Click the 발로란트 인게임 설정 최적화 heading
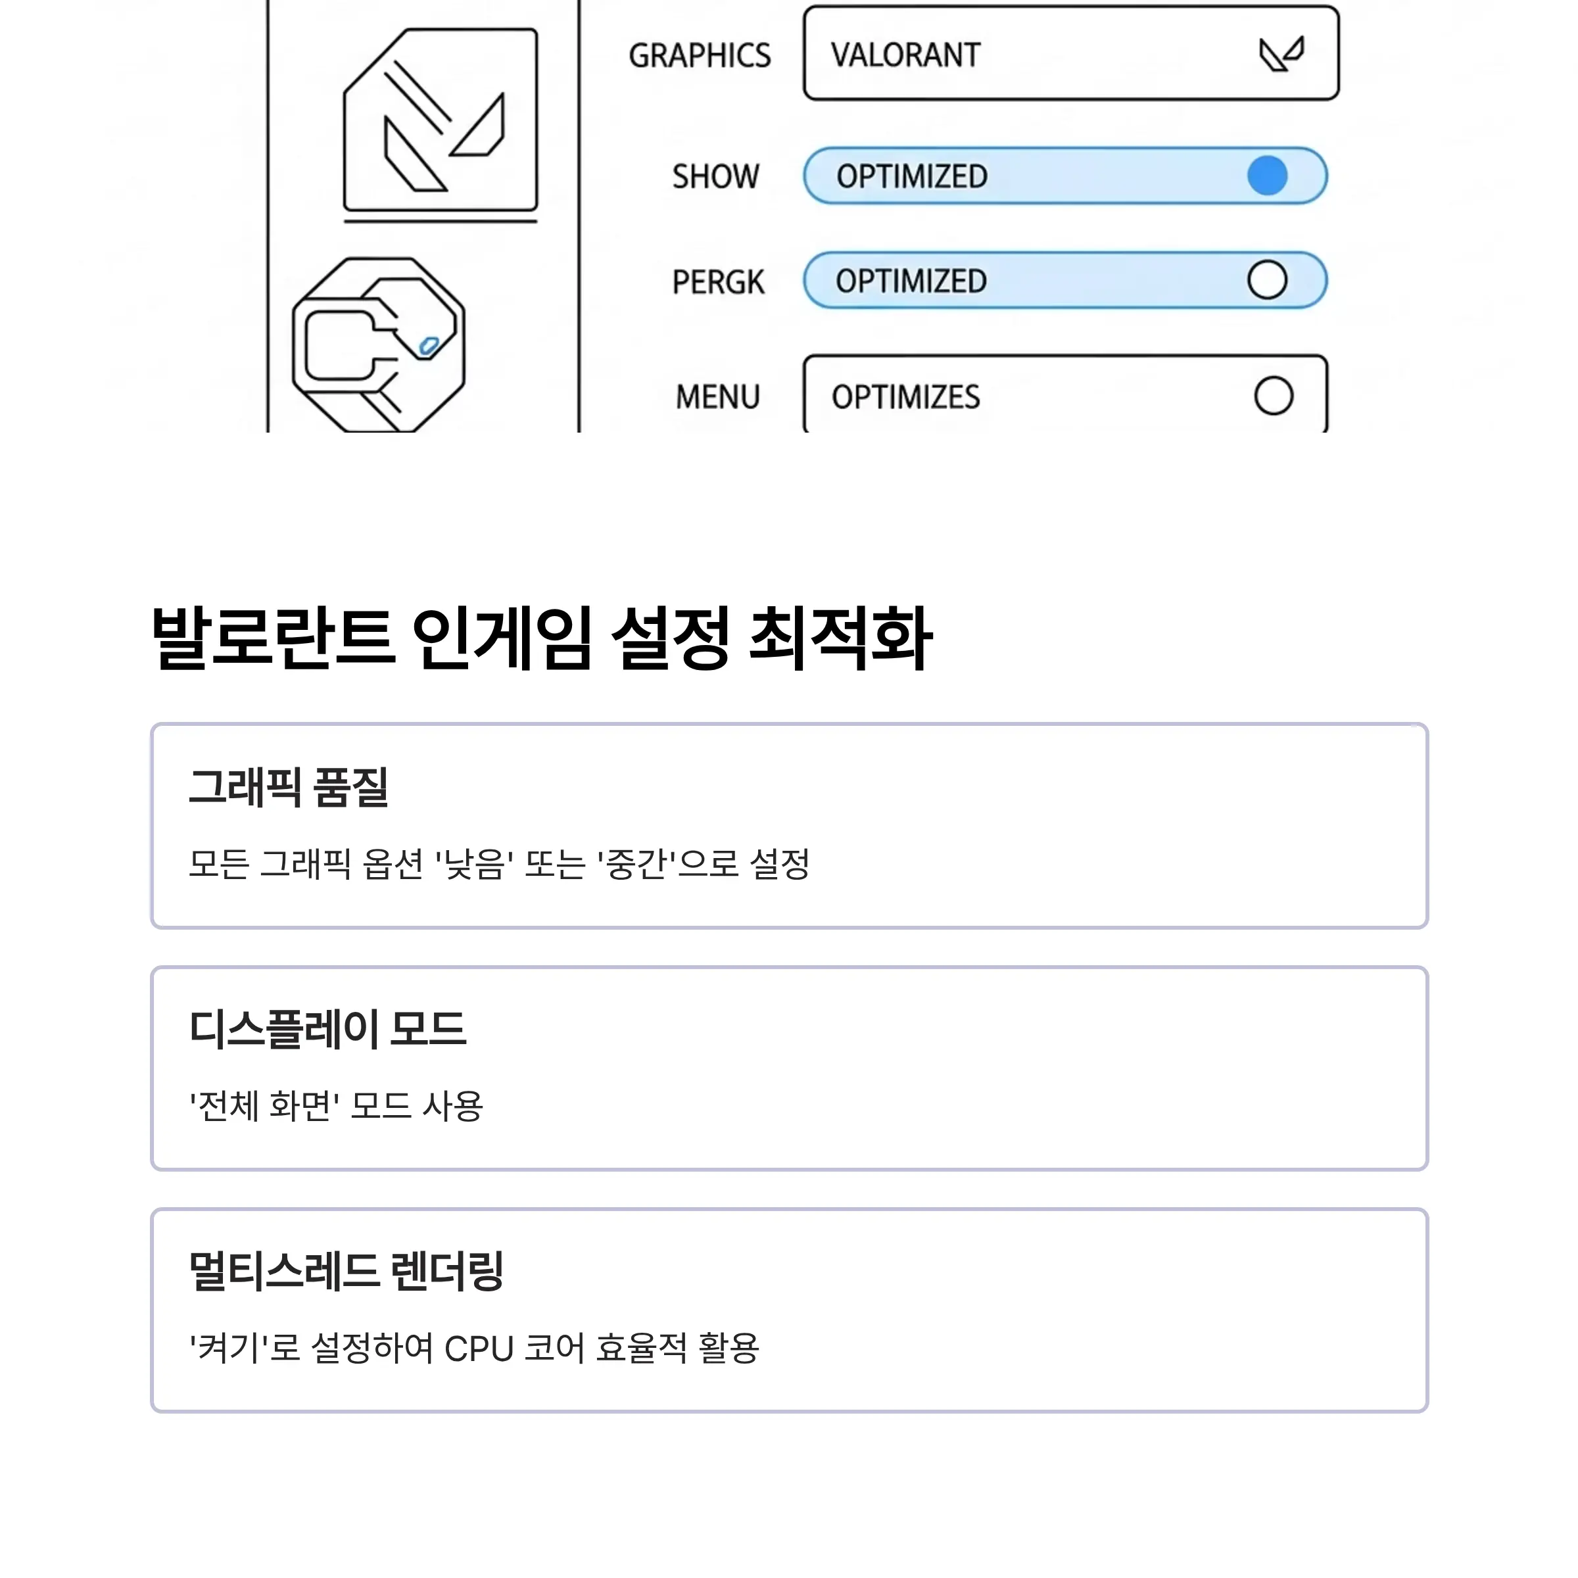This screenshot has height=1578, width=1578. coord(542,638)
